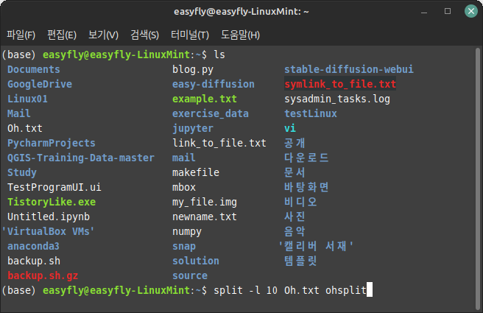Image resolution: width=483 pixels, height=313 pixels.
Task: Click the red symlink_to_file.txt entry
Action: pos(340,84)
